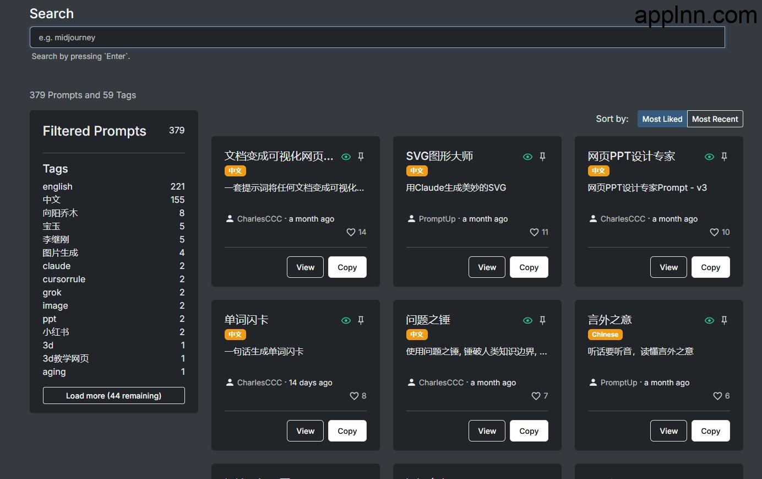Click the 中文 badge on 单词闪卡 card
762x479 pixels.
coord(235,335)
